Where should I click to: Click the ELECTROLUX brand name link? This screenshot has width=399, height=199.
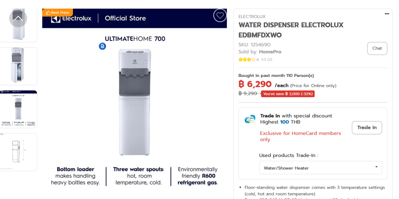click(252, 16)
